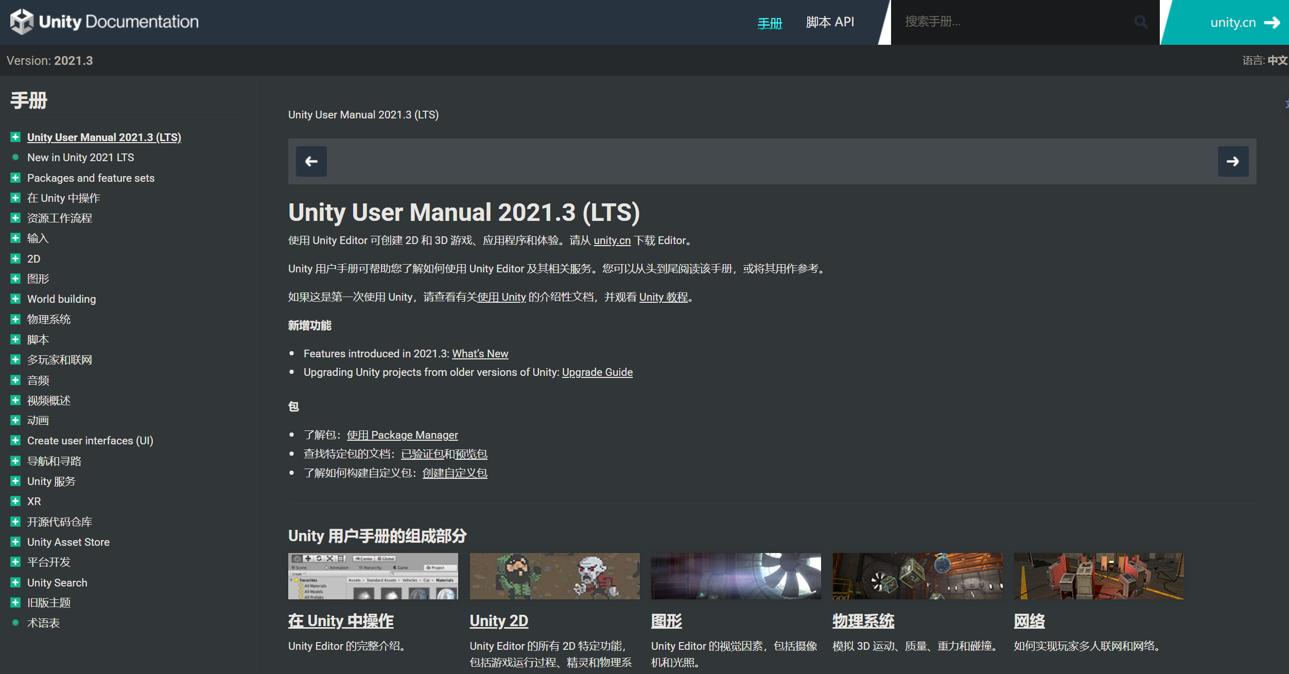This screenshot has width=1289, height=674.
Task: Expand the Unity Asset Store node
Action: (15, 542)
